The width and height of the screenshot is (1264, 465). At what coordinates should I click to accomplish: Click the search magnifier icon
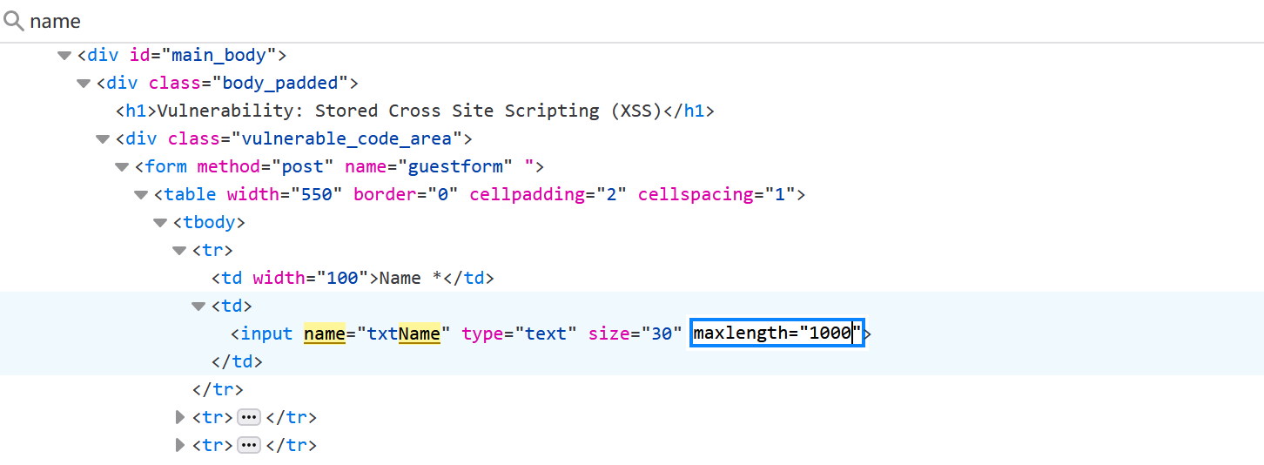tap(13, 20)
